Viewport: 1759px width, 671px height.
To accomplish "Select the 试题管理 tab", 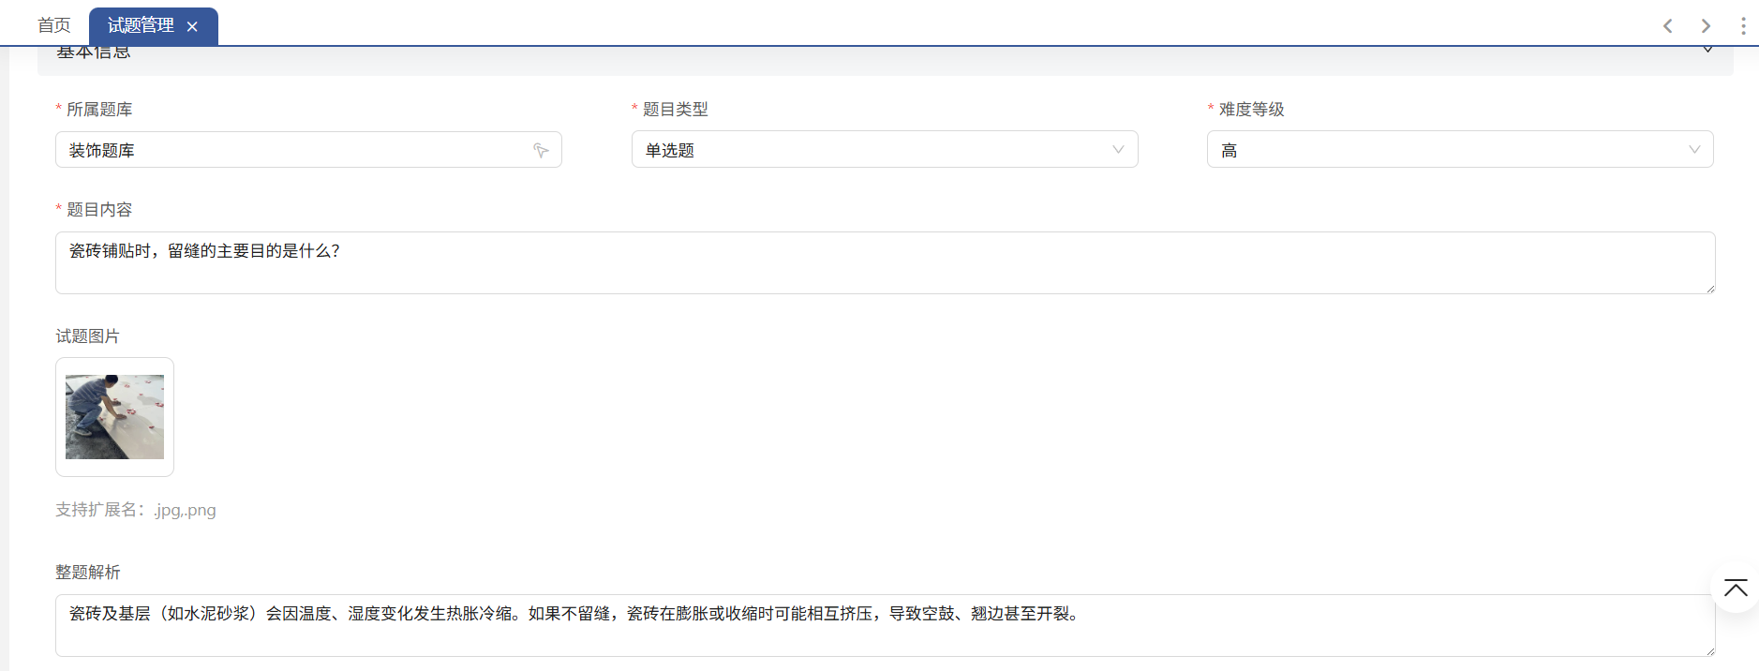I will (141, 25).
